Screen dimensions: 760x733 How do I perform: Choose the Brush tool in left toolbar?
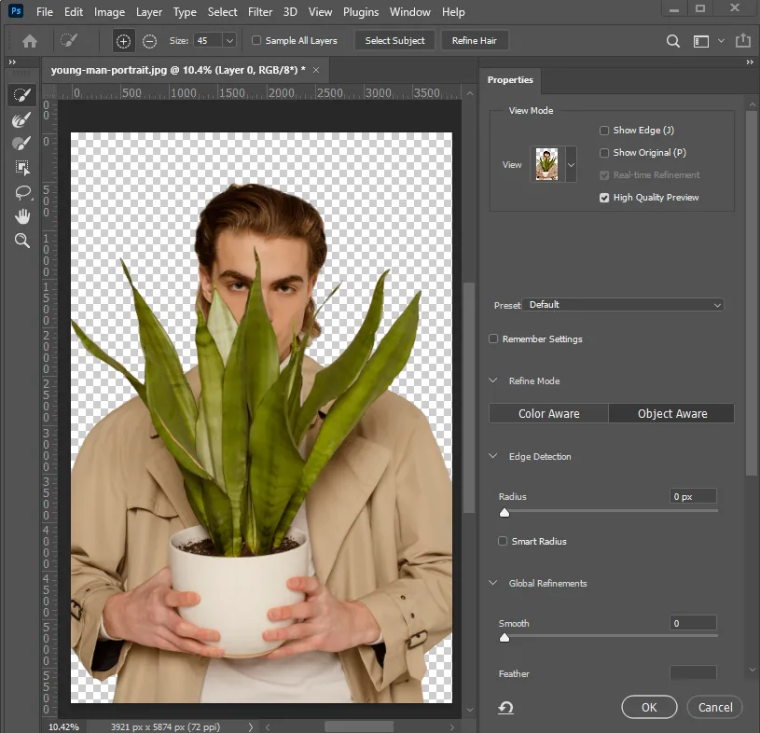[x=21, y=144]
